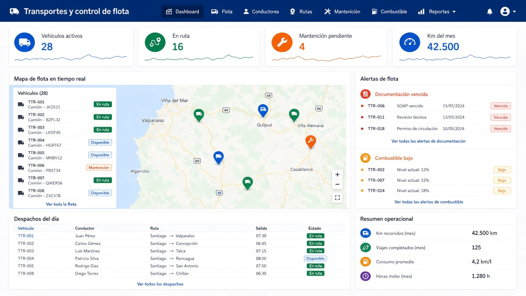Viewport: 526px width, 296px height.
Task: Click the Km recorridos truck icon
Action: click(x=365, y=233)
